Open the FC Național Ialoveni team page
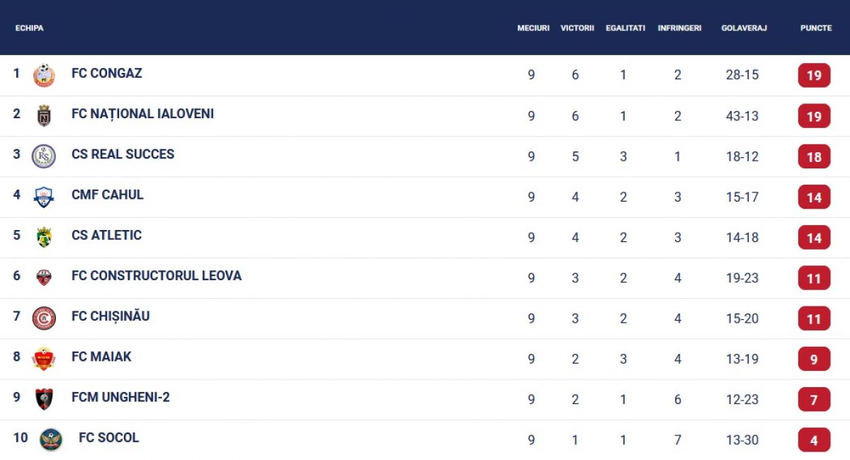Image resolution: width=850 pixels, height=460 pixels. (x=142, y=113)
